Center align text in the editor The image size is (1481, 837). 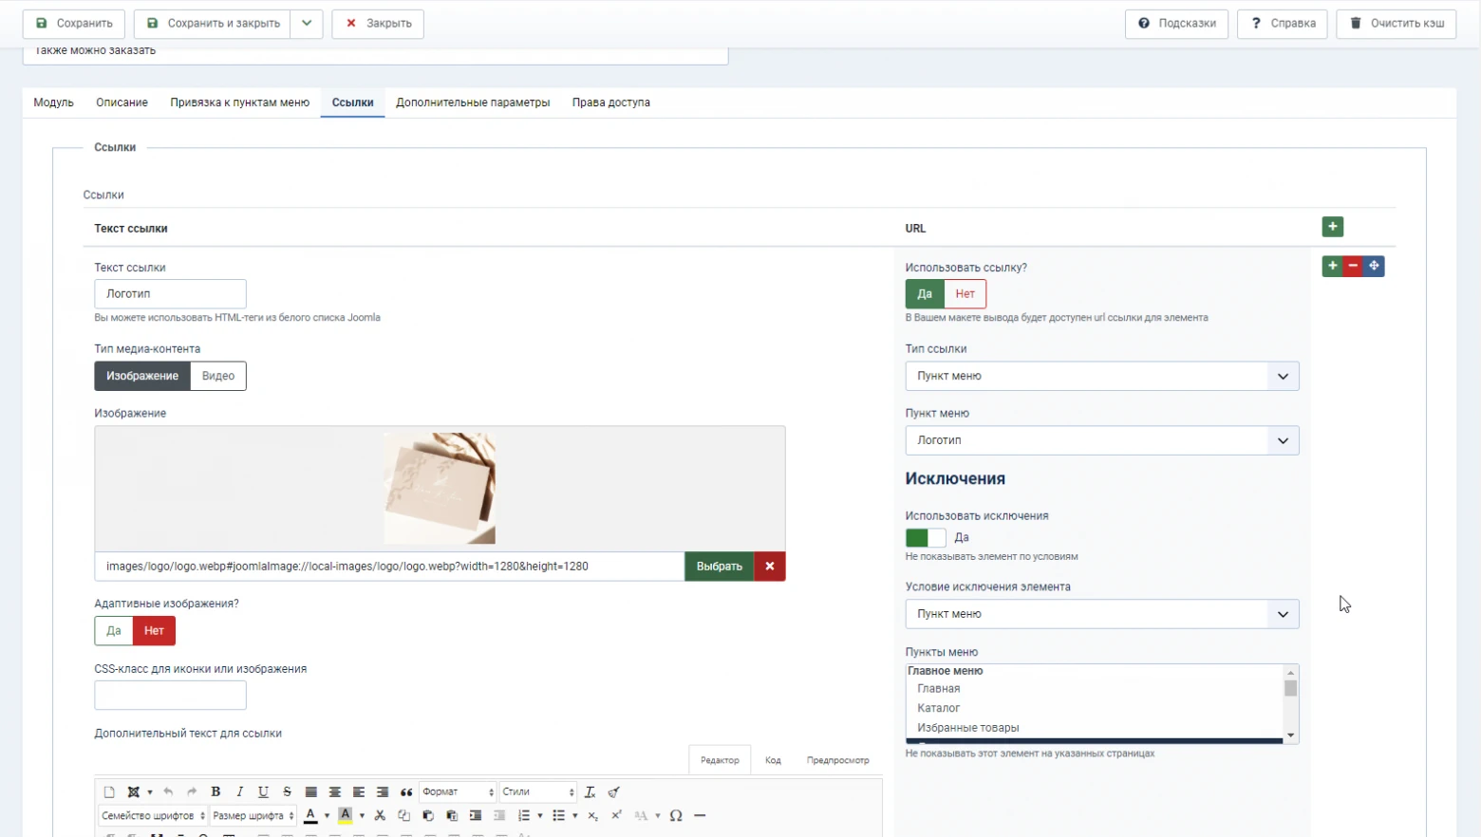[334, 791]
